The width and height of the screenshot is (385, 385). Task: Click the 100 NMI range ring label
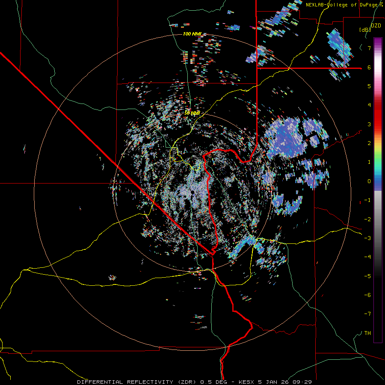pos(192,34)
